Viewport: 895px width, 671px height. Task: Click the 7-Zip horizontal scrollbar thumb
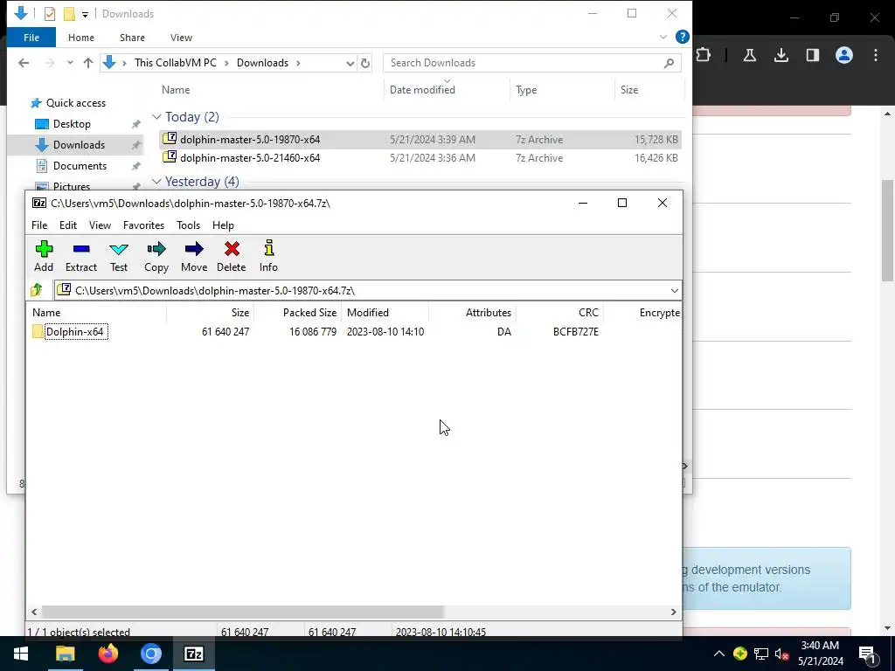coord(243,612)
